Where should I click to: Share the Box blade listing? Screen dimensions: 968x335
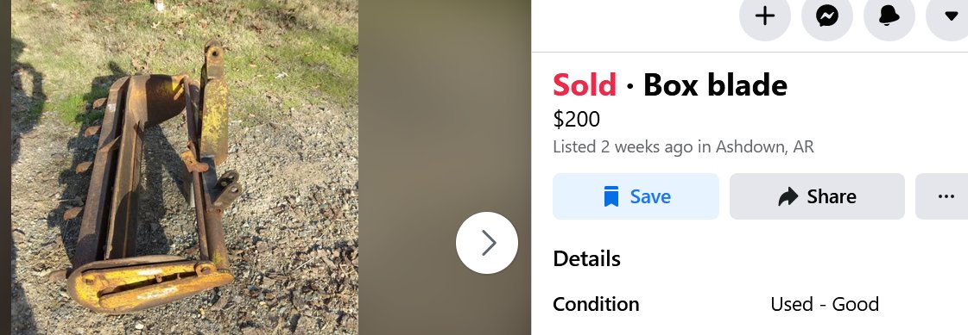pos(817,196)
